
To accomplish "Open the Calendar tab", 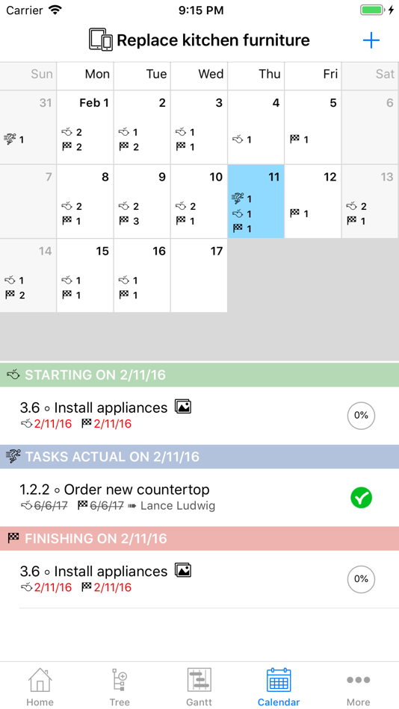I will click(279, 687).
